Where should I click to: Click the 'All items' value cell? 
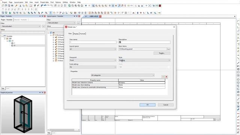(142, 82)
